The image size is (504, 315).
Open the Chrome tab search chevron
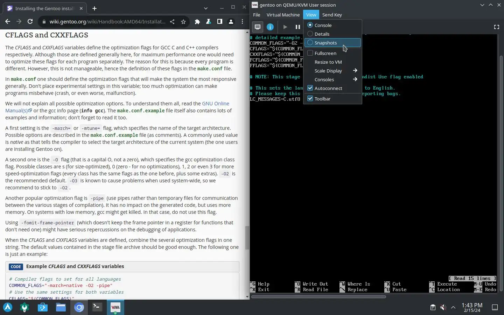click(206, 8)
